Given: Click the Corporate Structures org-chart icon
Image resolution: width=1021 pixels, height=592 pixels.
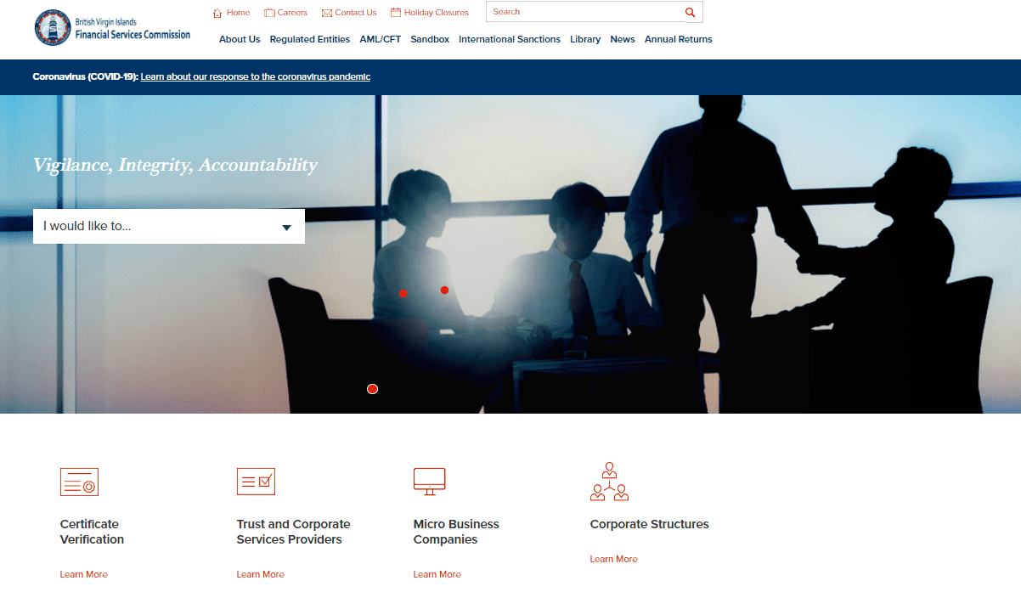Looking at the screenshot, I should click(609, 482).
